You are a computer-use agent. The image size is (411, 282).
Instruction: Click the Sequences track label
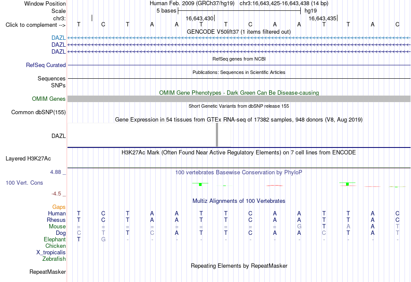point(51,78)
